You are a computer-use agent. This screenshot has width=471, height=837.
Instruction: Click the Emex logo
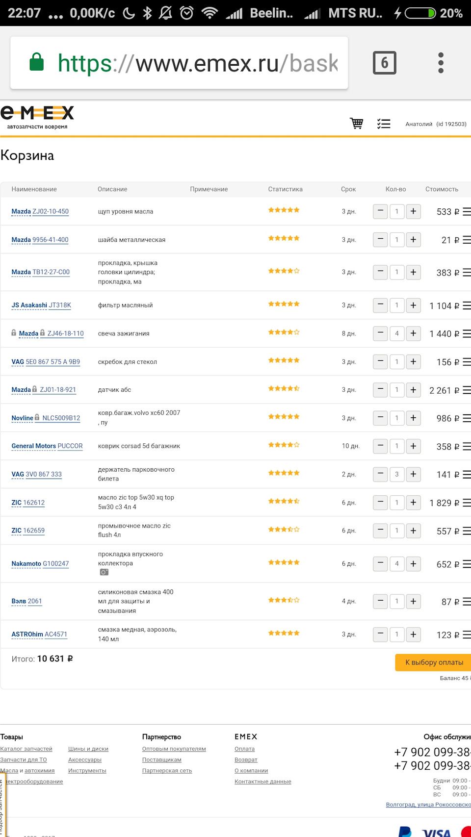(37, 117)
